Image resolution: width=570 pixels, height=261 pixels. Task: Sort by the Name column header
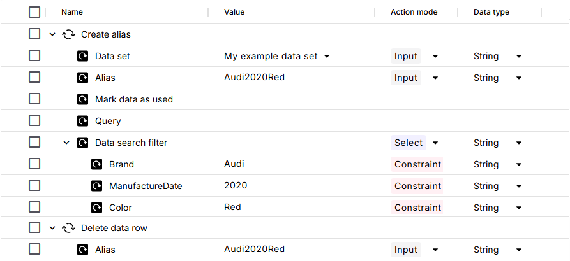(72, 12)
